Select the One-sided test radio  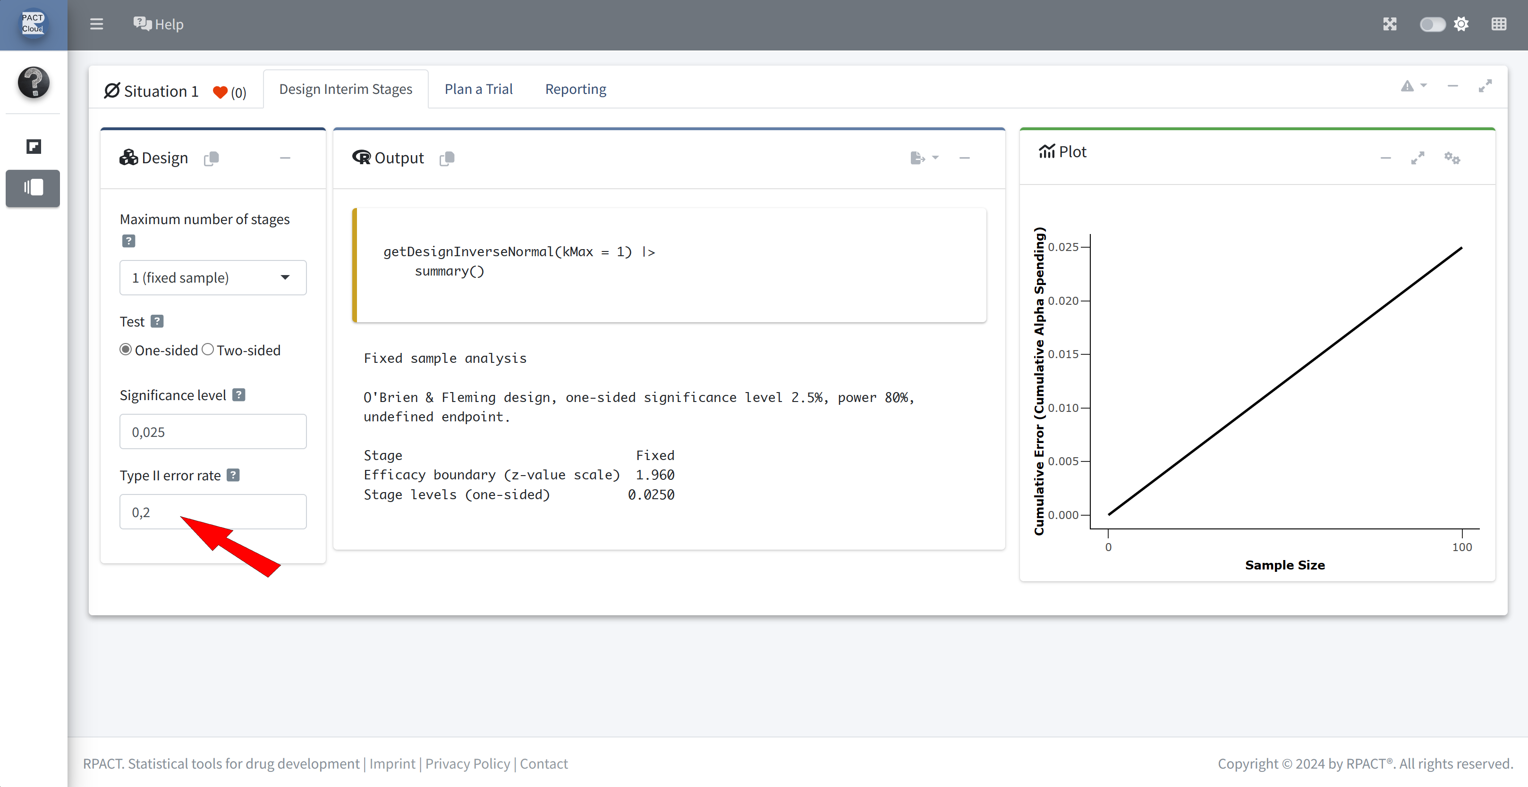126,350
